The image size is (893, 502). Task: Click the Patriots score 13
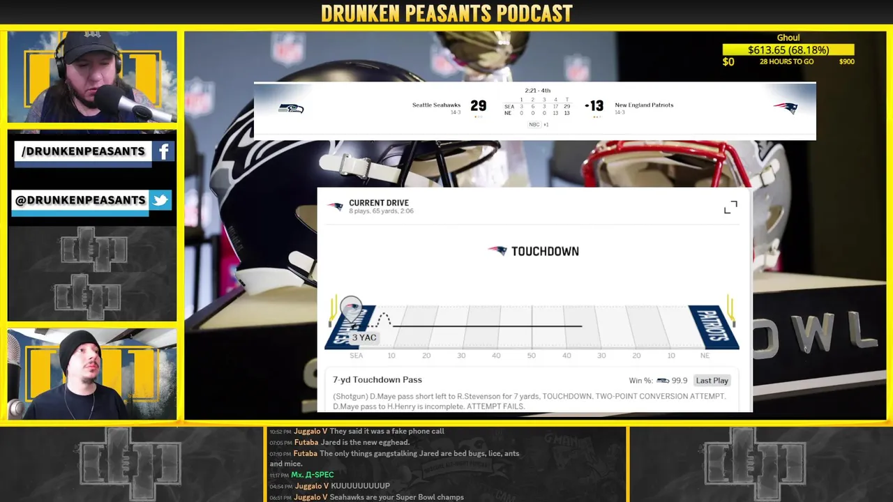(595, 106)
